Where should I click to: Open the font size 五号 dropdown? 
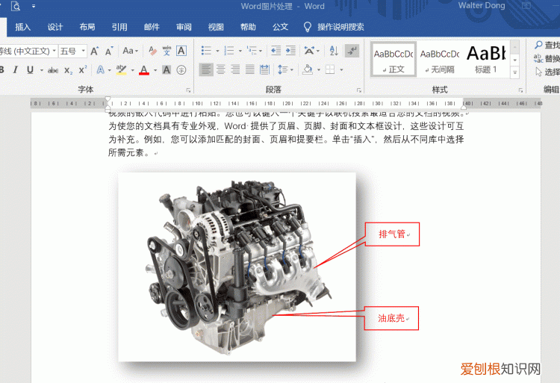(x=83, y=51)
